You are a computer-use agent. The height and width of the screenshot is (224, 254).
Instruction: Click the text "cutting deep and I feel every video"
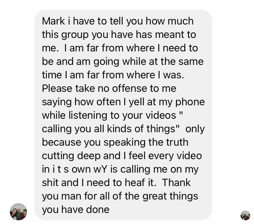122,156
